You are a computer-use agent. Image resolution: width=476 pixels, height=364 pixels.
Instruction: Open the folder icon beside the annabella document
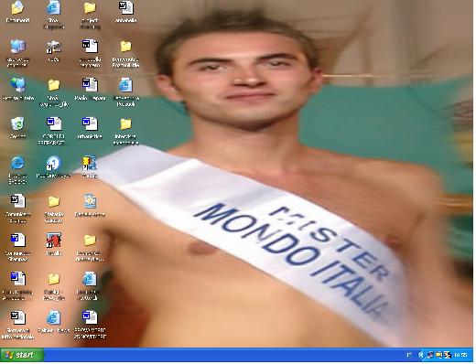click(x=90, y=8)
